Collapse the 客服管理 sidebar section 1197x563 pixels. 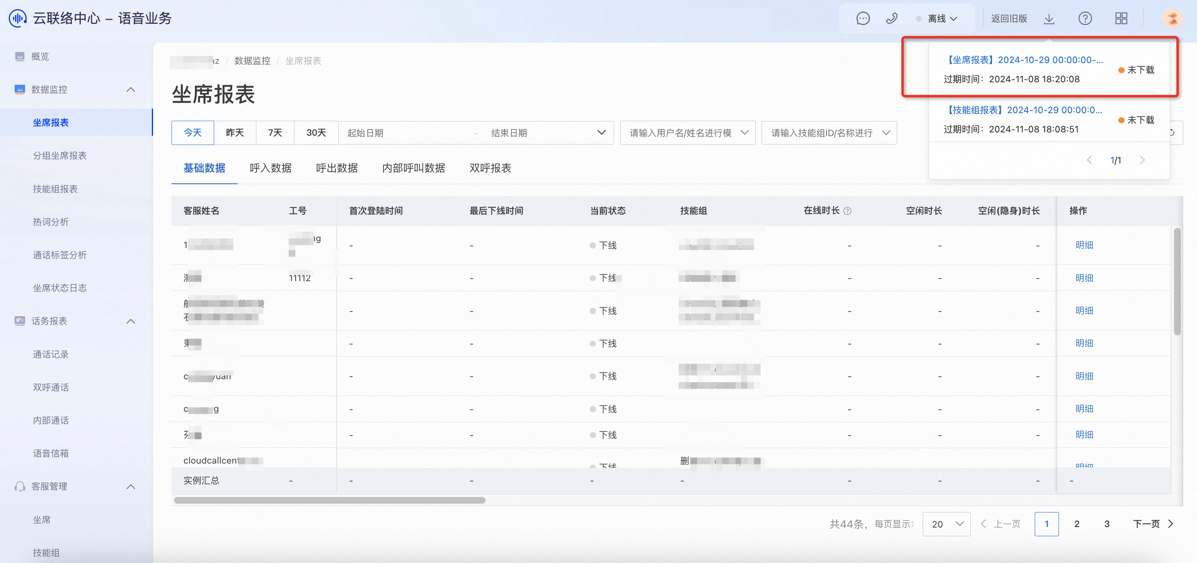(x=131, y=487)
